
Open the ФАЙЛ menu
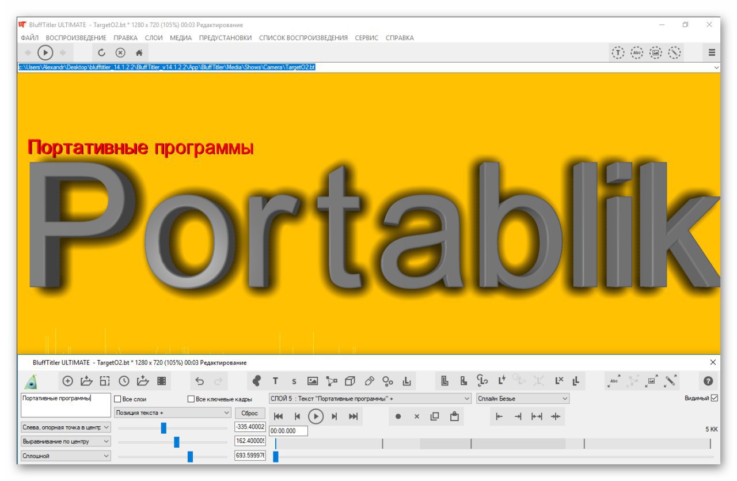[x=30, y=38]
